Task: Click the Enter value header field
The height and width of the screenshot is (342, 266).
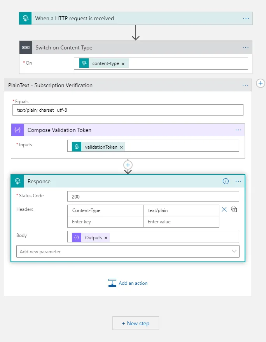Action: (x=181, y=222)
